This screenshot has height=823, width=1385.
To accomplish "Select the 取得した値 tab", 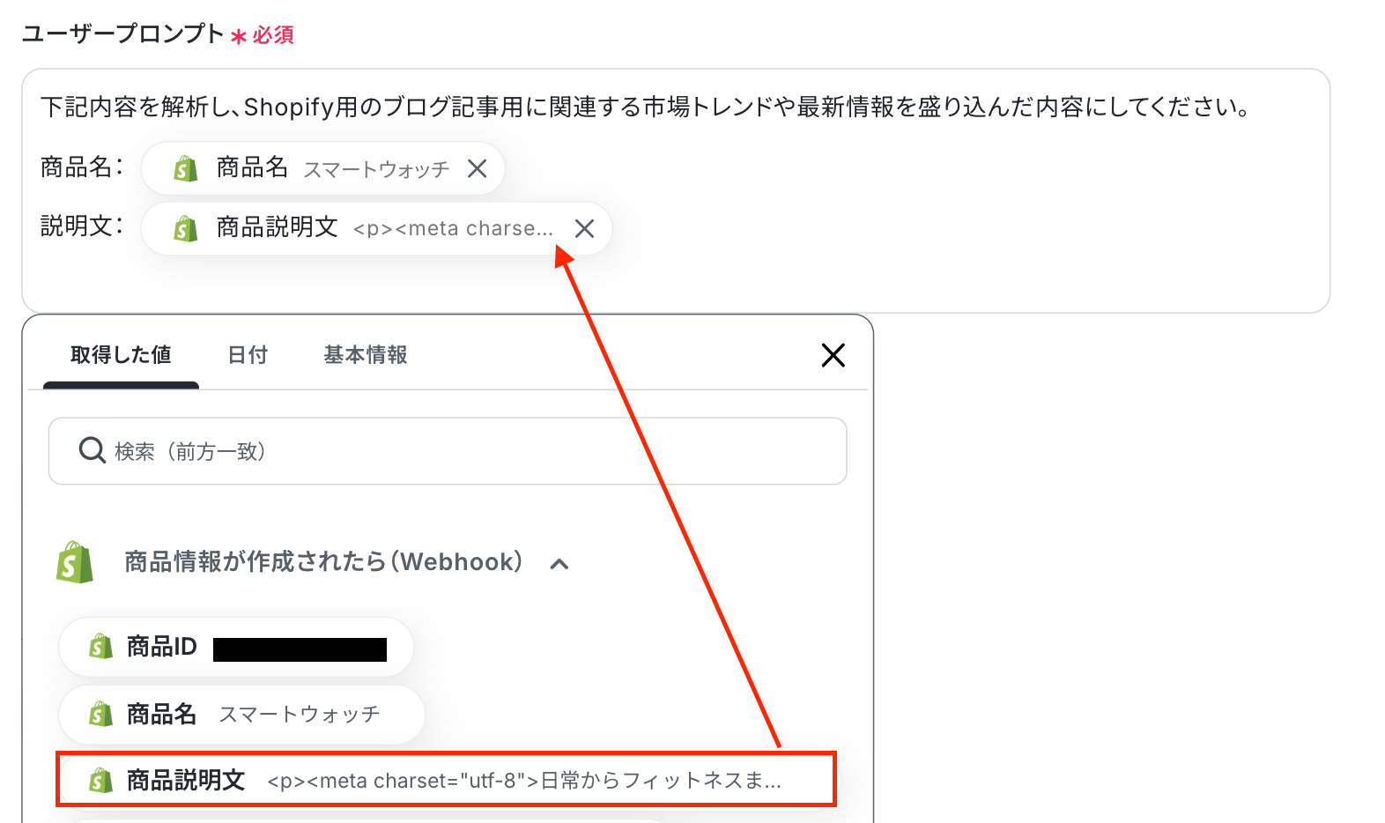I will click(121, 355).
